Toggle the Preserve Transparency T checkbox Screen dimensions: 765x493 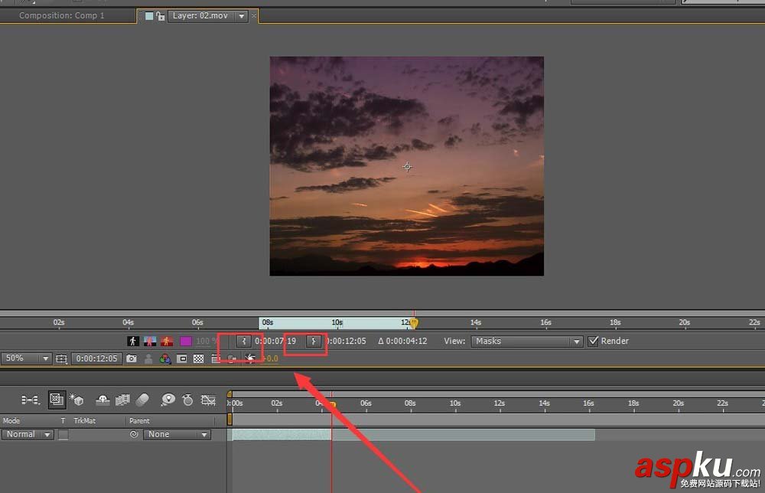pos(63,434)
